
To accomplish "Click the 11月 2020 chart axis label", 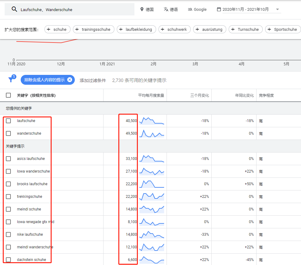I will (16, 64).
